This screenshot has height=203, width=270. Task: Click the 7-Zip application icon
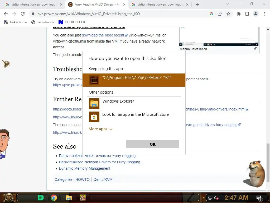(94, 80)
